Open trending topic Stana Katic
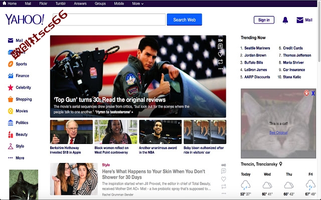 [292, 77]
